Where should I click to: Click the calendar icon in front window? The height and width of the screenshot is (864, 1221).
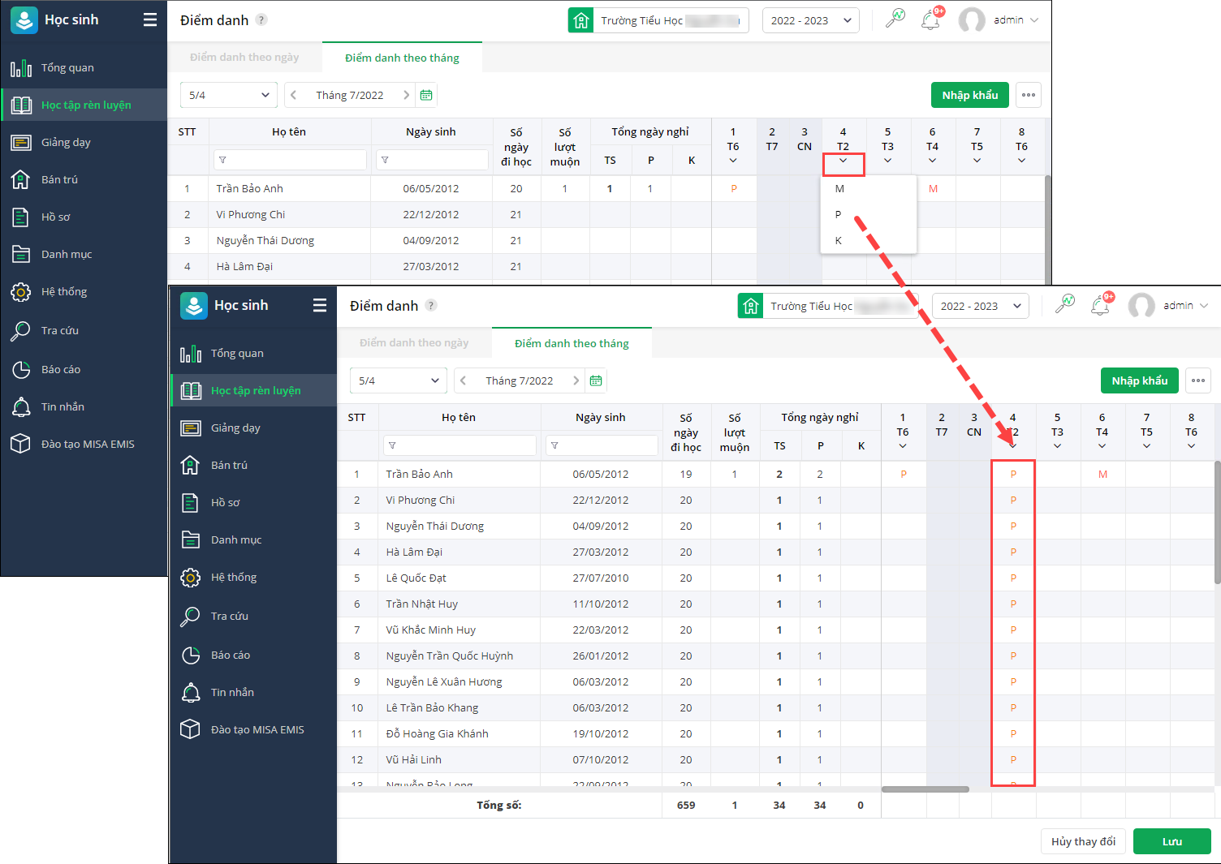pyautogui.click(x=596, y=380)
